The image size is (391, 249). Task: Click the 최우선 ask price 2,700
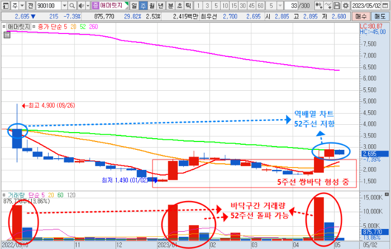pyautogui.click(x=230, y=17)
